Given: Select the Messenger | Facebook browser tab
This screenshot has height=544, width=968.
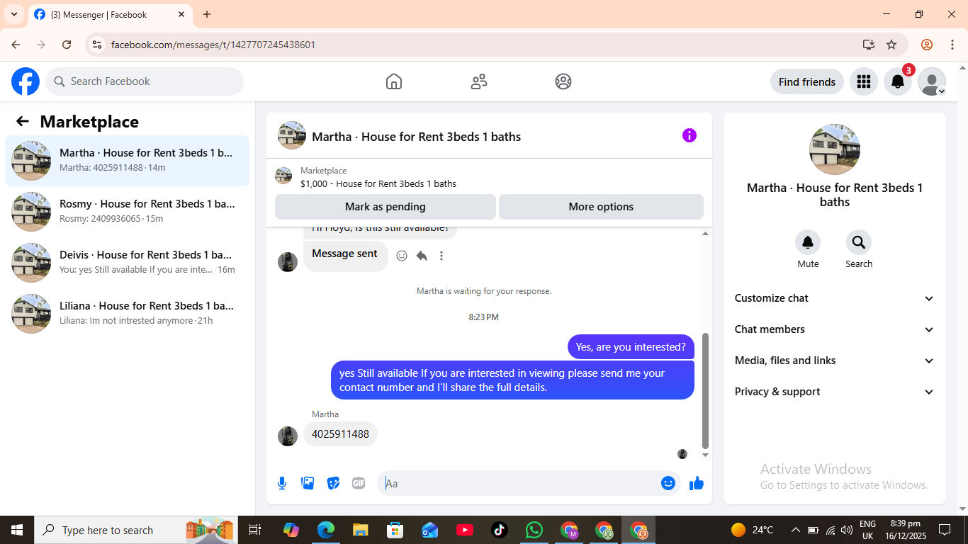Looking at the screenshot, I should 109,15.
